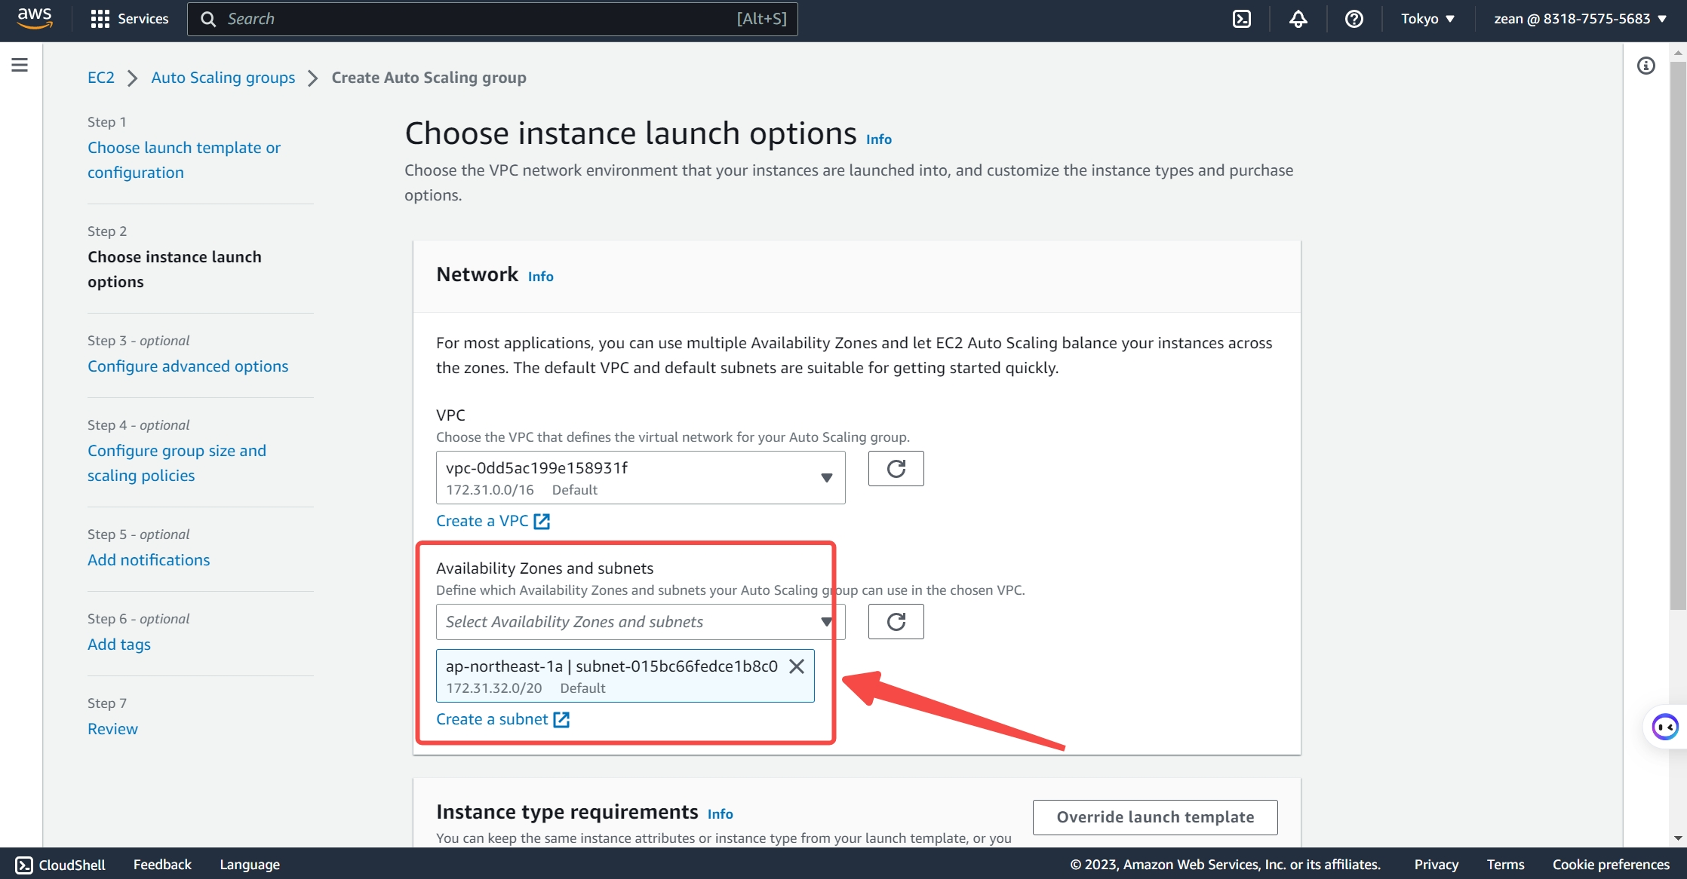The width and height of the screenshot is (1687, 879).
Task: Click Language in the footer
Action: pyautogui.click(x=250, y=865)
